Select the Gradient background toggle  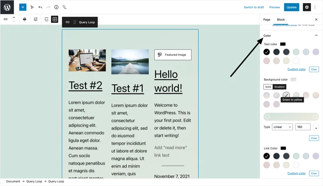pos(279,87)
